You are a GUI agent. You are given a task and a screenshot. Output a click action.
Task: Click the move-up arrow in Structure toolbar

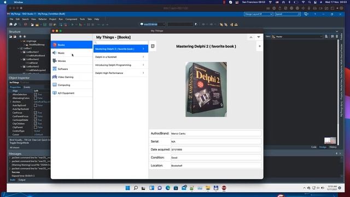click(20, 37)
